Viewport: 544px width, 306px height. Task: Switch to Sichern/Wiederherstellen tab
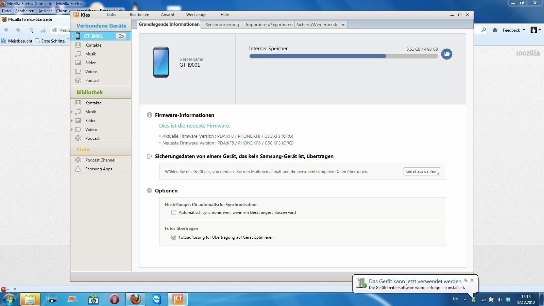click(321, 24)
